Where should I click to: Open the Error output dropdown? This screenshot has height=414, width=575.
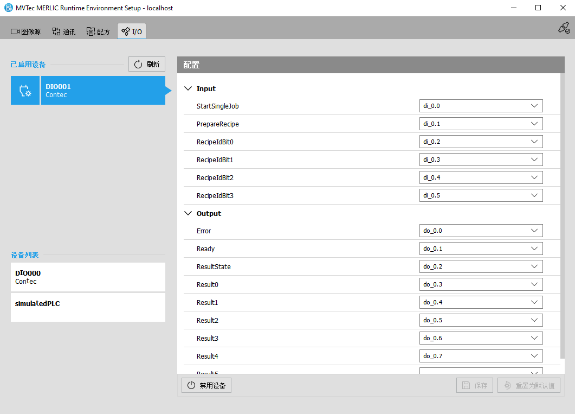481,231
